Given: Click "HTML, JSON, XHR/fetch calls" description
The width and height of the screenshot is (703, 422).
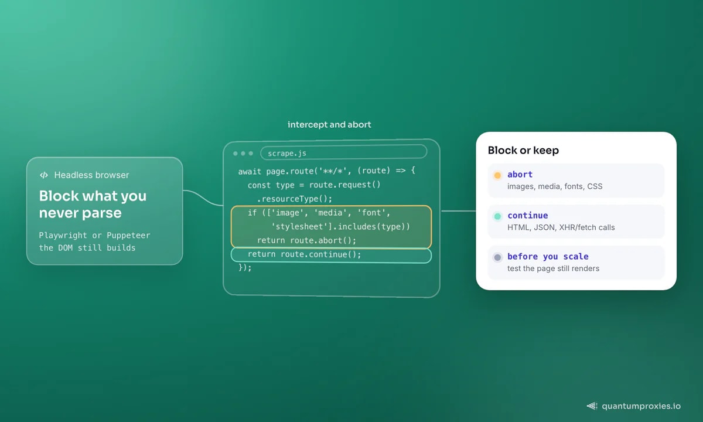Looking at the screenshot, I should point(561,227).
